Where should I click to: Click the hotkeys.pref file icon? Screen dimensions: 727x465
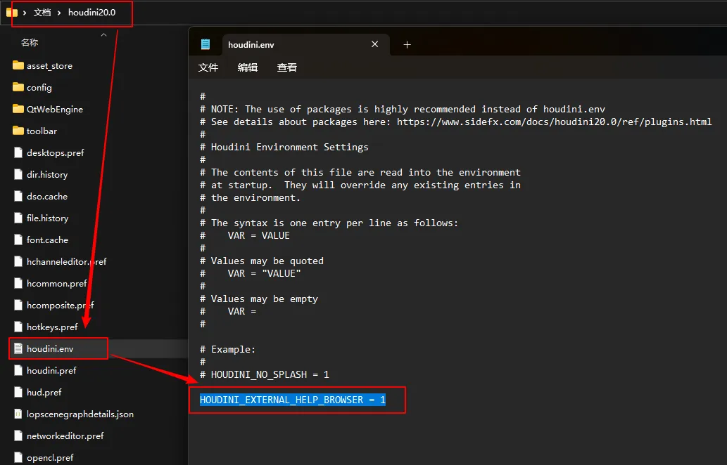tap(18, 326)
